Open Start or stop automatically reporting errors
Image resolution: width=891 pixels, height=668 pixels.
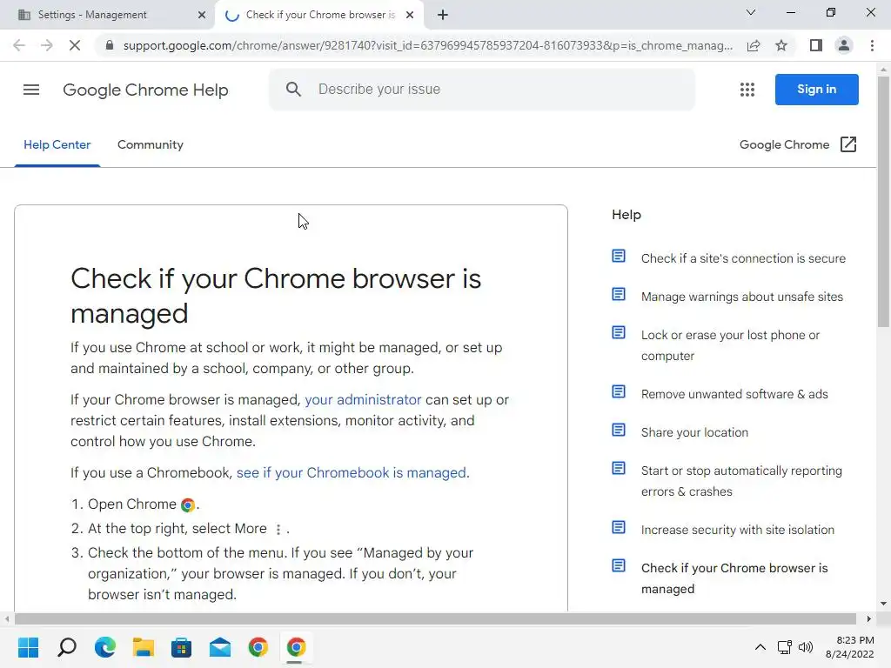pos(741,481)
